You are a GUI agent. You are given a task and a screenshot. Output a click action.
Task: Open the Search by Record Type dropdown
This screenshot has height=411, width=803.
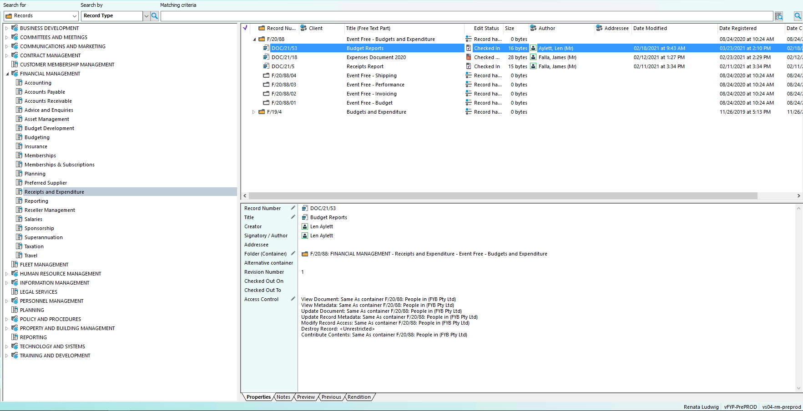point(146,15)
